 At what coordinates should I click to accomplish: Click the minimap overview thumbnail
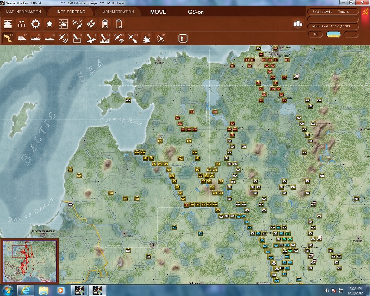pos(30,261)
